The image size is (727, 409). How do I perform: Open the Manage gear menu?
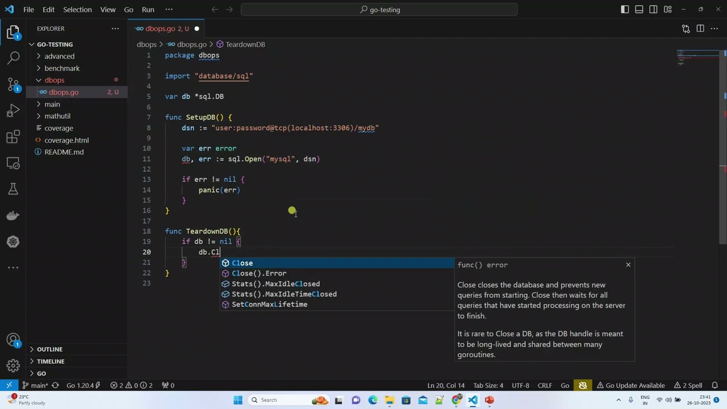click(14, 366)
